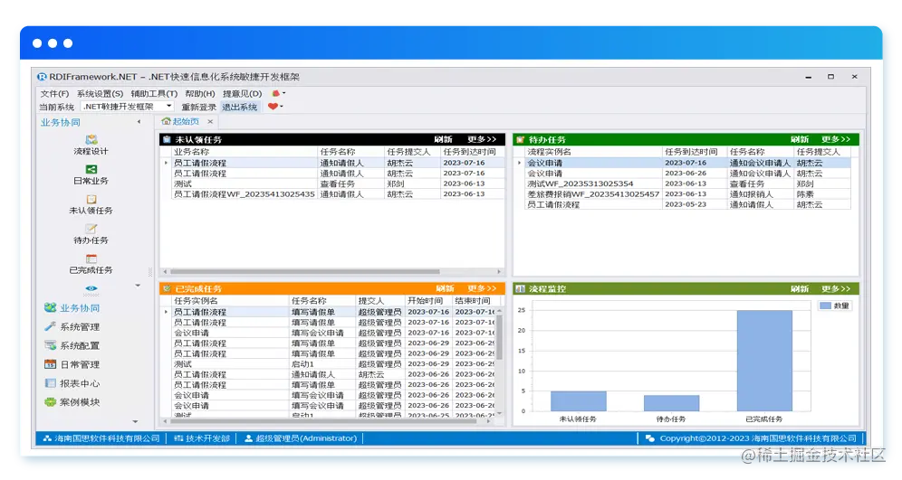Open 未认领任务 in the left sidebar

point(91,203)
